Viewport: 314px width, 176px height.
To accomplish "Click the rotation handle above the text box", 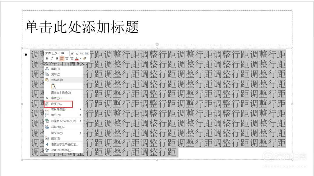I will 157,44.
